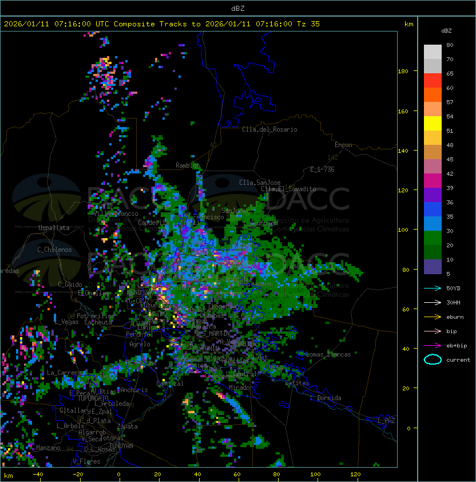Click the 'Encon' map label
Viewport: 476px width, 482px height.
click(343, 145)
